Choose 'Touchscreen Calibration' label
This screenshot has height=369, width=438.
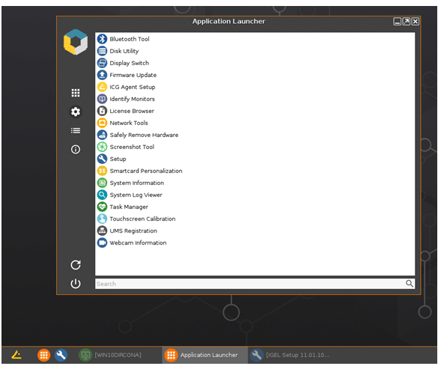(142, 219)
